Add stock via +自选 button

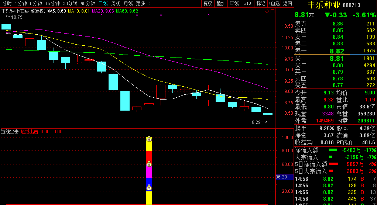coord(274,3)
